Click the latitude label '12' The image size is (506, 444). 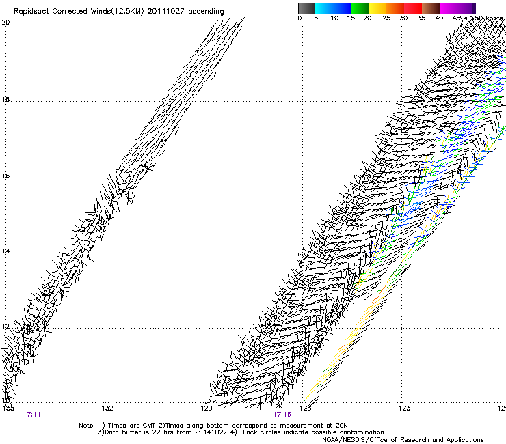[x=5, y=327]
